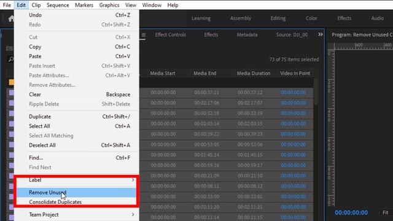Click the Program: Remove Unused panel title
The width and height of the screenshot is (393, 221).
(362, 35)
